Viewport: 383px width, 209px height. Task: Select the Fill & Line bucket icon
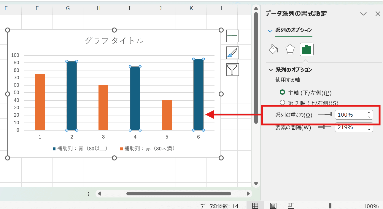click(x=273, y=49)
